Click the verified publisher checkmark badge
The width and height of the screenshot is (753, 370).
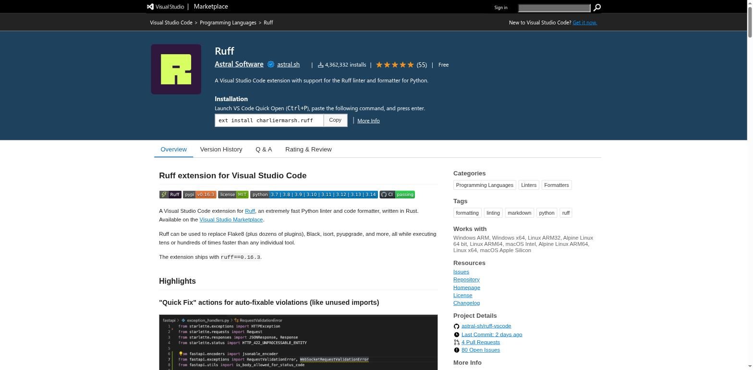click(271, 65)
